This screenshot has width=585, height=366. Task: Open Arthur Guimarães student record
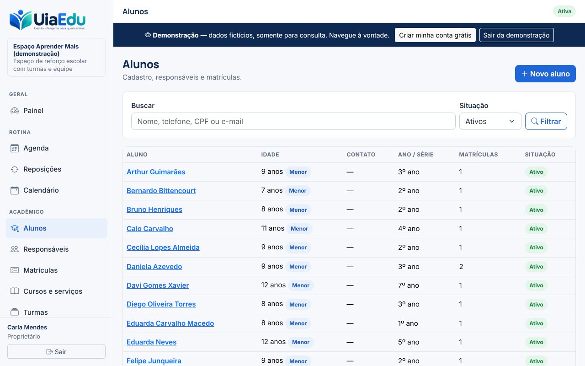[x=156, y=172]
